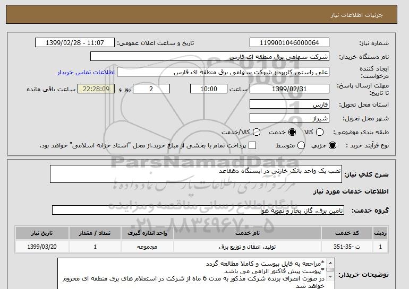Click the واحد اندازه گیری column header
Viewport: 409px width, 289px height.
[147, 233]
